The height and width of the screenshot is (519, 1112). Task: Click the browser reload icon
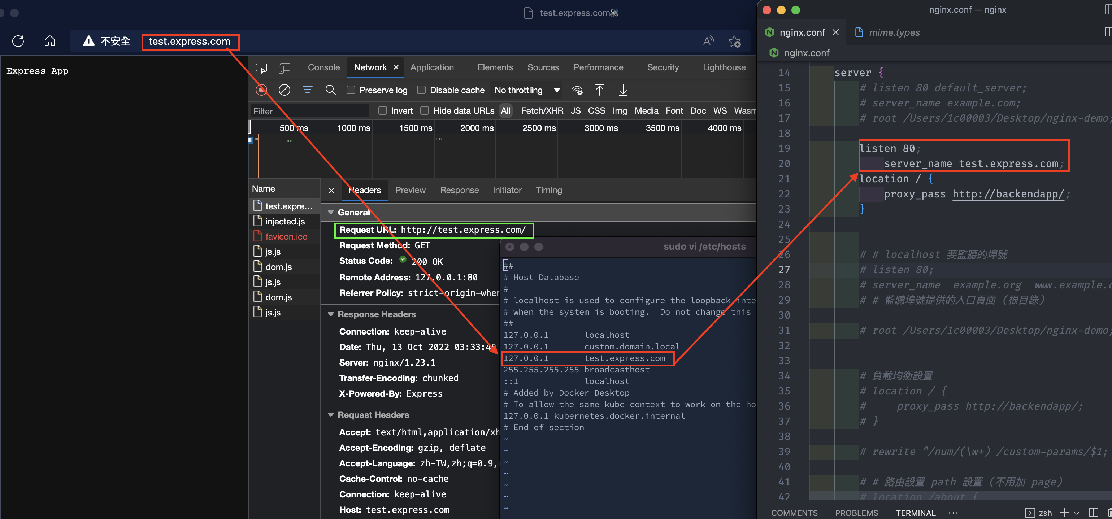[x=18, y=41]
